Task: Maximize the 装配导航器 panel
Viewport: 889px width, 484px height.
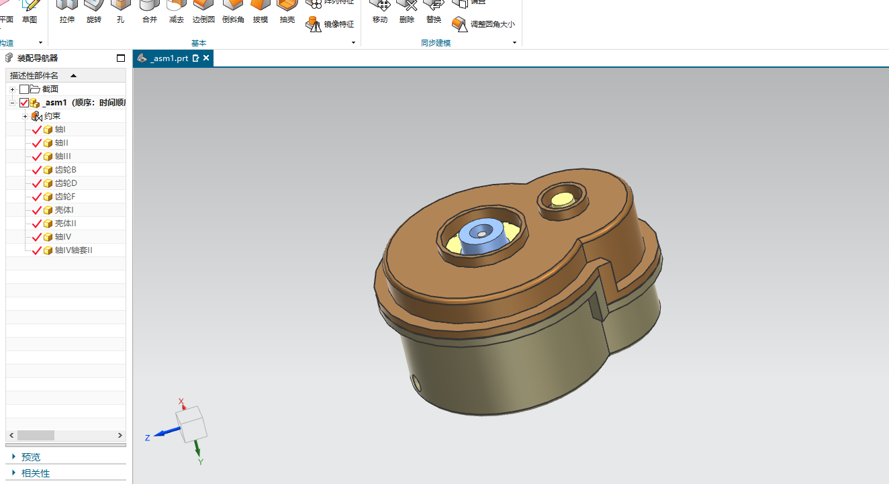Action: point(121,58)
